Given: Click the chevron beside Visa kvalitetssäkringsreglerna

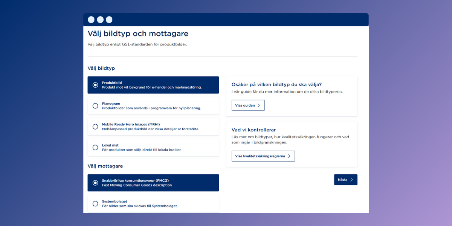Looking at the screenshot, I should (x=289, y=156).
